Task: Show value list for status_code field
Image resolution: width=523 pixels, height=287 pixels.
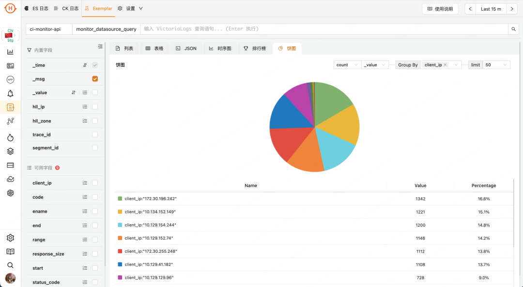Action: [85, 282]
